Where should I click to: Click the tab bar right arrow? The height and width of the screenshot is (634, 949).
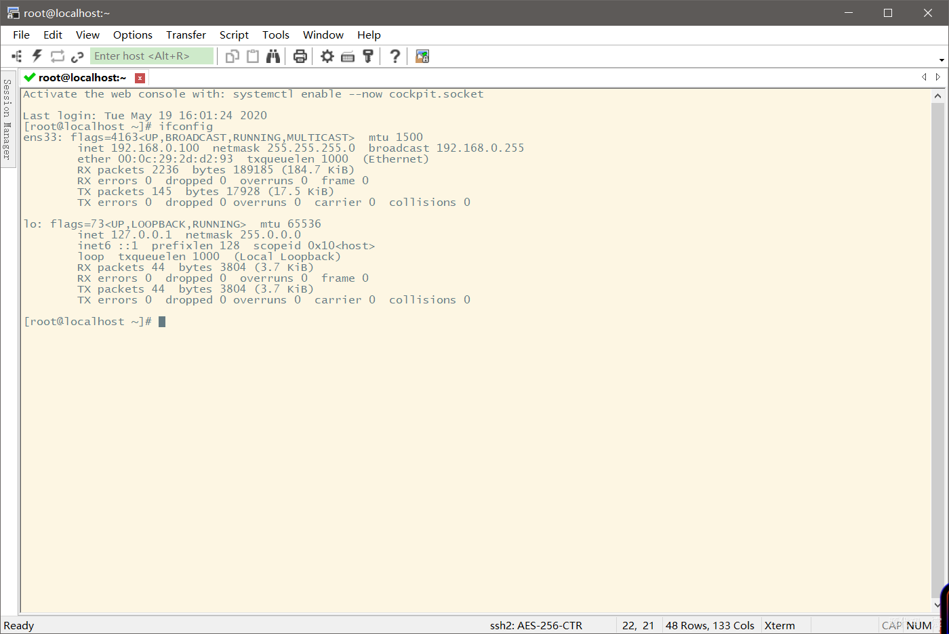click(938, 77)
